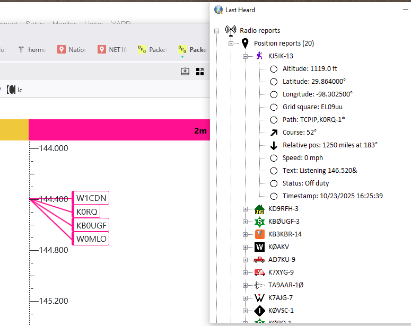Click the circle marker beside Grid square entry
The image size is (411, 326).
(x=274, y=107)
